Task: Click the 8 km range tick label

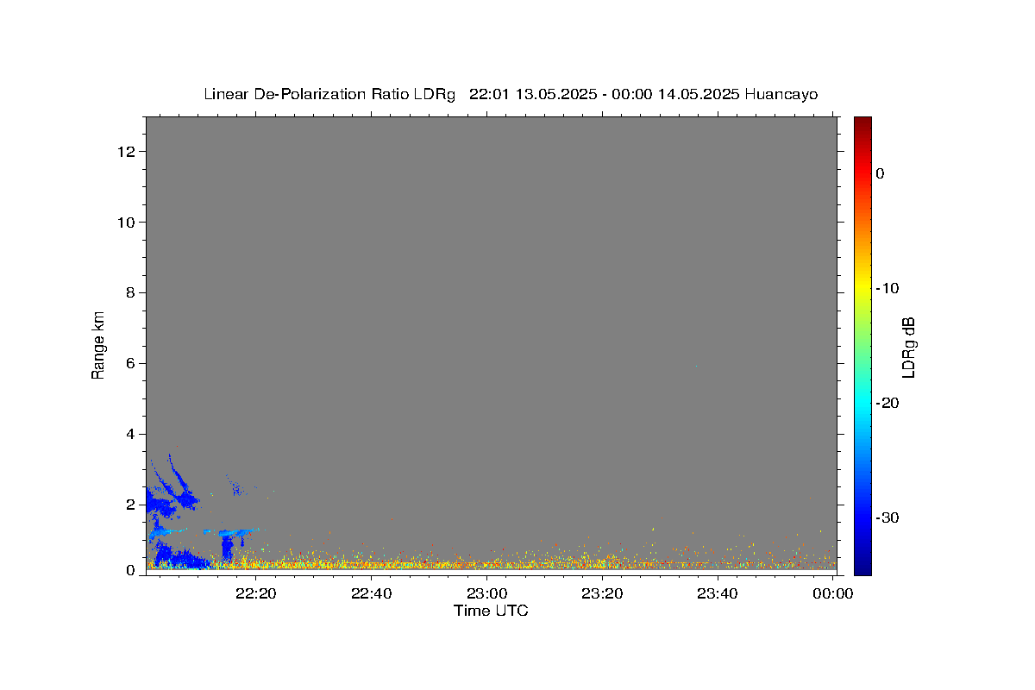Action: point(131,293)
